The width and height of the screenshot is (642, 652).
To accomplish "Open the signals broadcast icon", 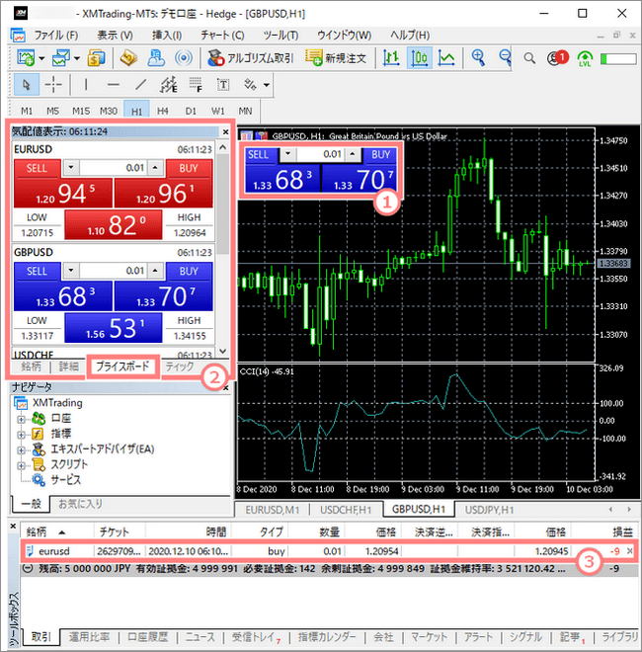I will [x=184, y=58].
